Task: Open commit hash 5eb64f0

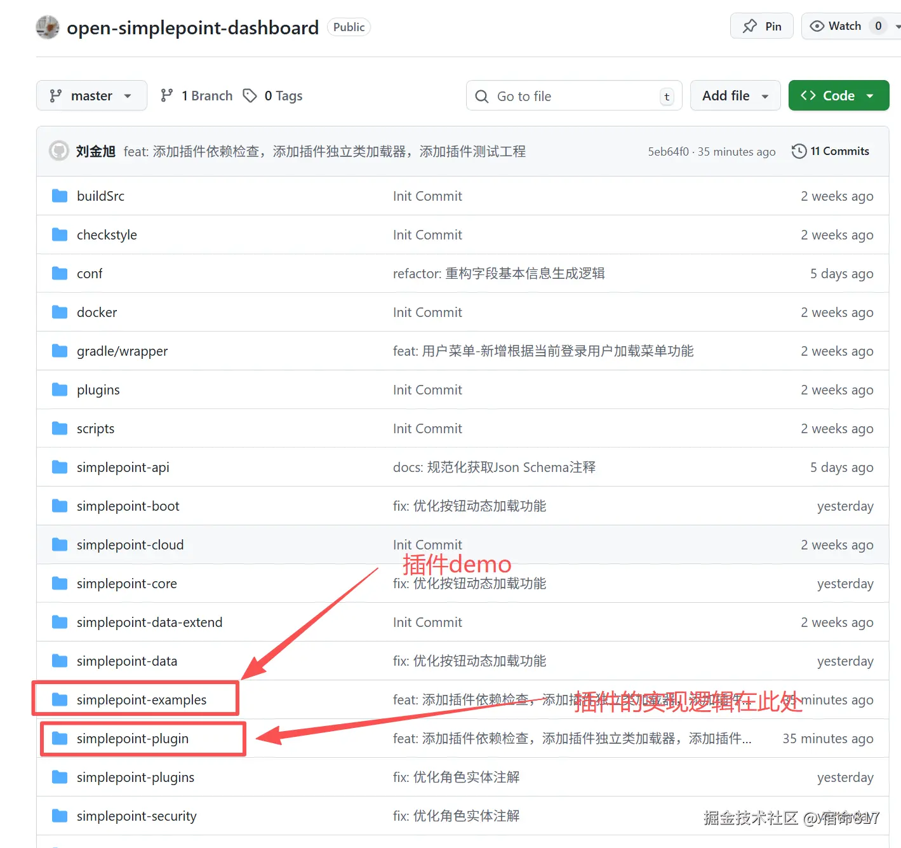Action: coord(668,151)
